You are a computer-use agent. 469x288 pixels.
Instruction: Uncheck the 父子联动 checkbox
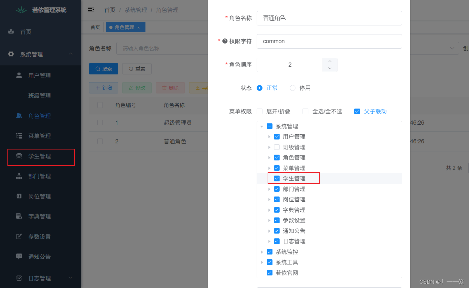pyautogui.click(x=357, y=111)
